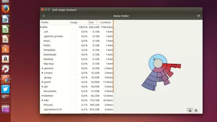The width and height of the screenshot is (217, 122).
Task: Expand the .pki folder
Action: 42,86
